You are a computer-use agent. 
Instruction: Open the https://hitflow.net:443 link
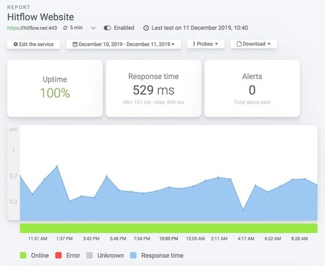32,28
